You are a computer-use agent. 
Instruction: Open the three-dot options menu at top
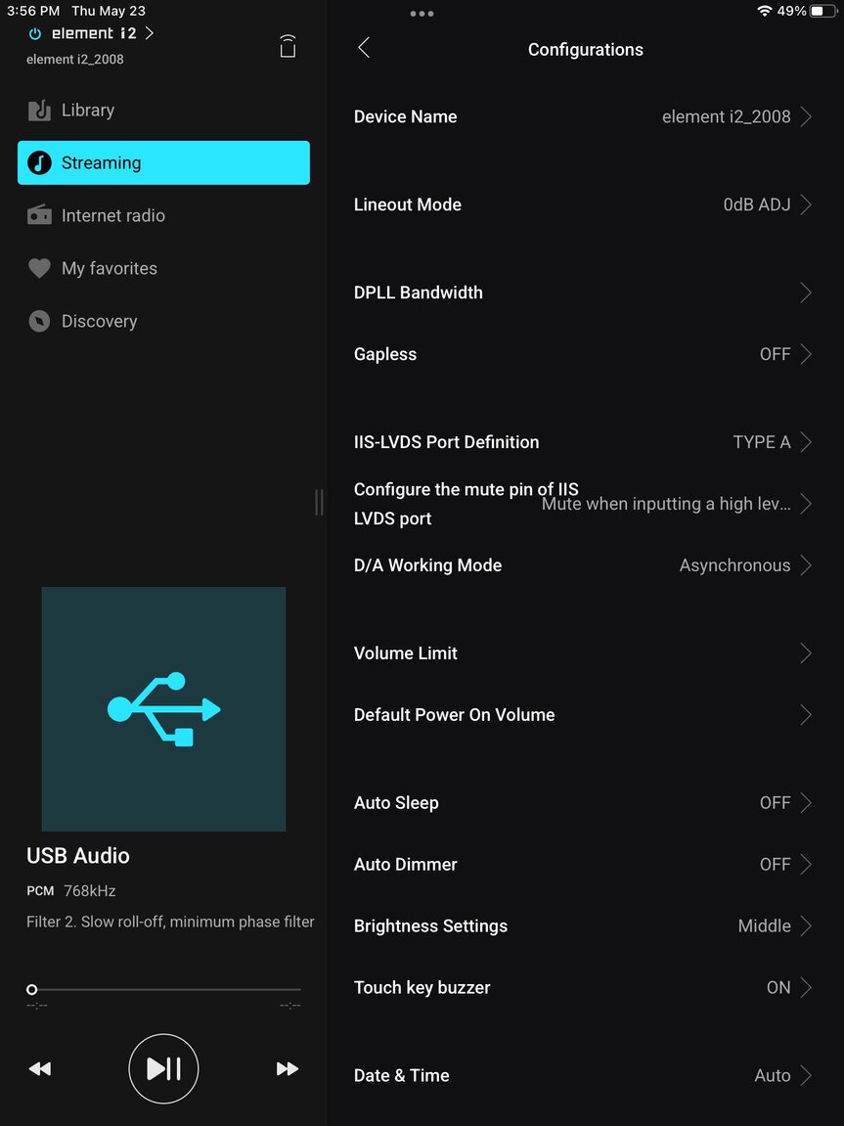click(x=422, y=14)
